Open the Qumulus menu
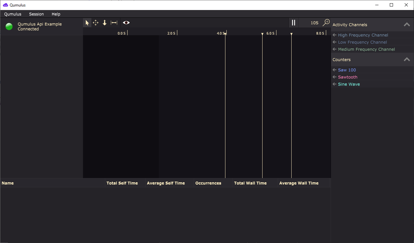 [x=13, y=14]
